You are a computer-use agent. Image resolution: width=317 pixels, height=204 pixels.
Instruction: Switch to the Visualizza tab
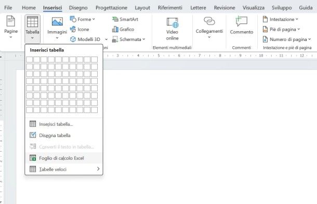coord(254,8)
